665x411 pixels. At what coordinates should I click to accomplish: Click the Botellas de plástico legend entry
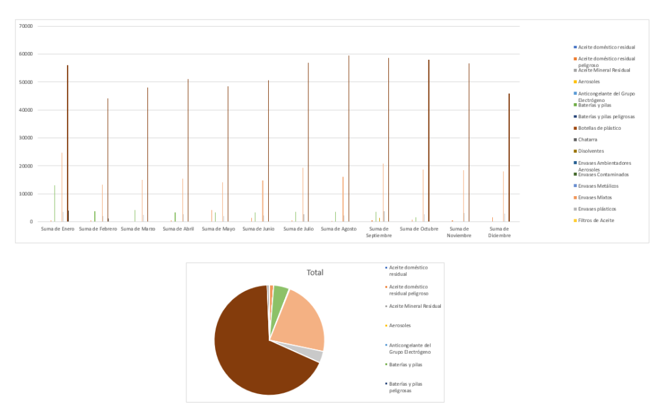pos(599,128)
